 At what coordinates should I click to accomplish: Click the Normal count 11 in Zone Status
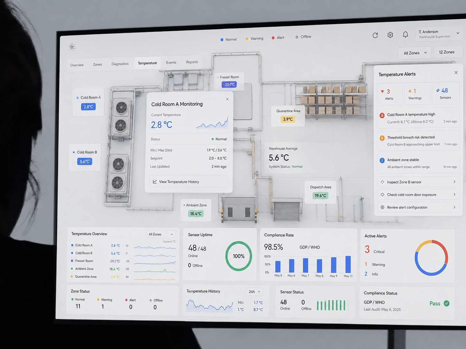78,306
